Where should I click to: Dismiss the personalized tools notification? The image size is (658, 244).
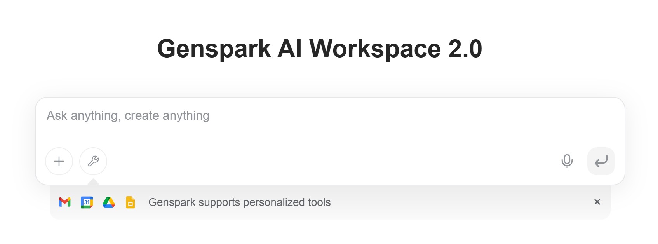597,202
